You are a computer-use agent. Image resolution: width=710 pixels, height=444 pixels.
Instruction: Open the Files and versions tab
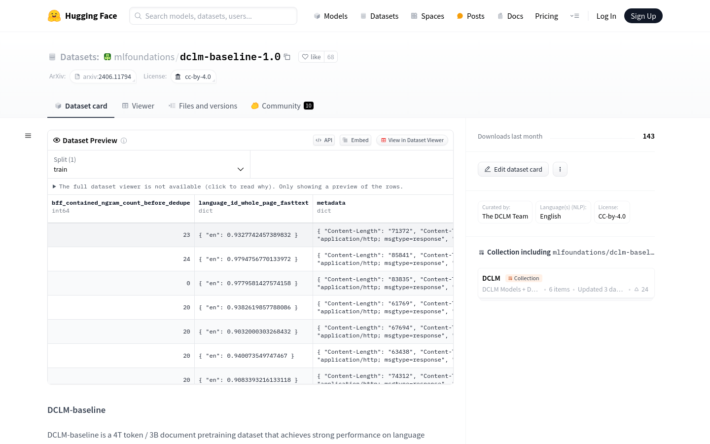[203, 106]
